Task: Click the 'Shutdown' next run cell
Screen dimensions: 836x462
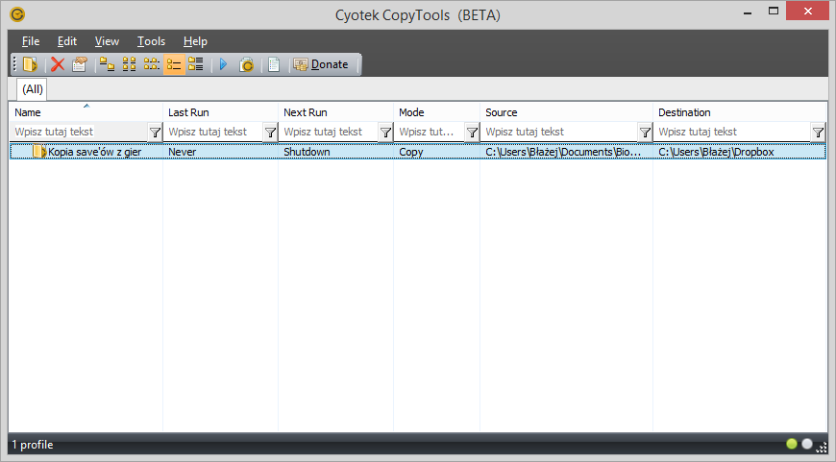Action: 307,152
